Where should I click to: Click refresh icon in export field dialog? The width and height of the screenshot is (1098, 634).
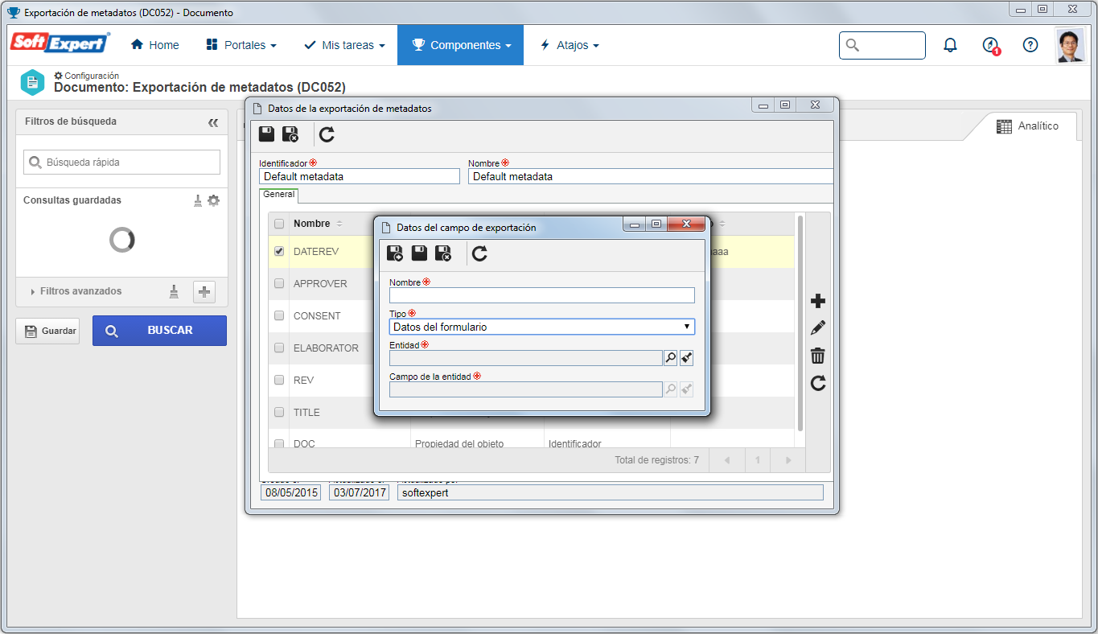[x=479, y=254]
